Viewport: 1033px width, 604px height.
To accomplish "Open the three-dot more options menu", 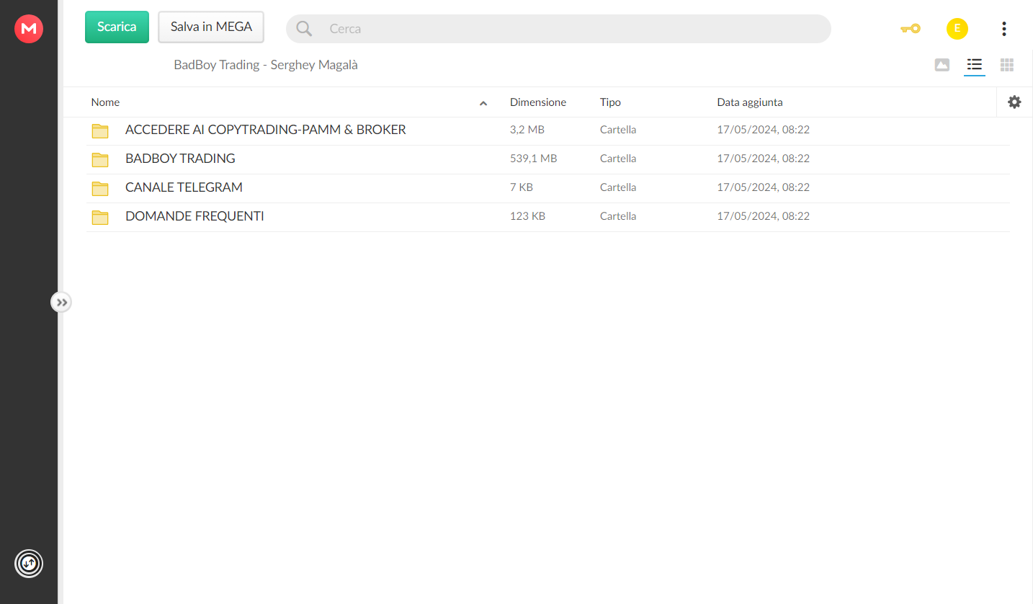I will (x=1004, y=29).
